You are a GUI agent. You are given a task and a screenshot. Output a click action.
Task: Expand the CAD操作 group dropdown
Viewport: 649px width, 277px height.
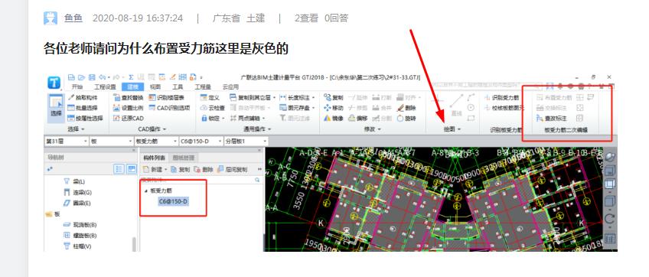point(152,129)
